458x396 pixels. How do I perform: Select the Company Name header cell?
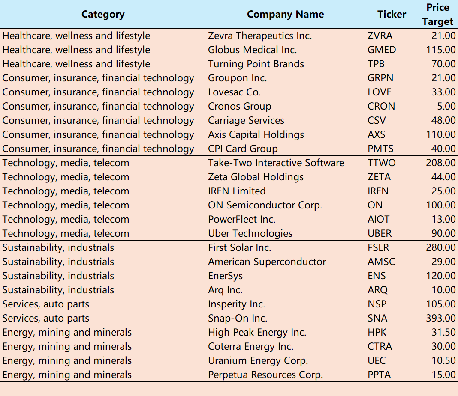[285, 14]
